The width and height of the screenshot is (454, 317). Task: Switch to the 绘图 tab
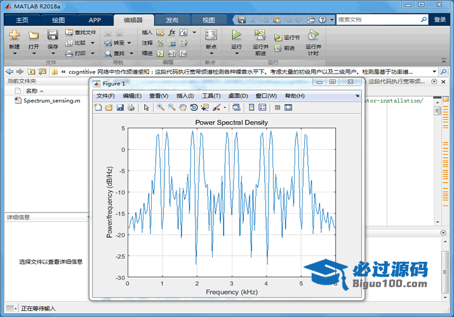(58, 20)
